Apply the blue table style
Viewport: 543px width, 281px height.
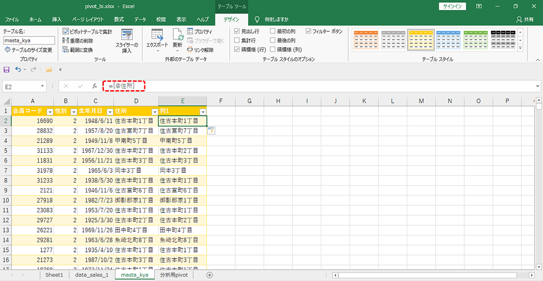(448, 40)
